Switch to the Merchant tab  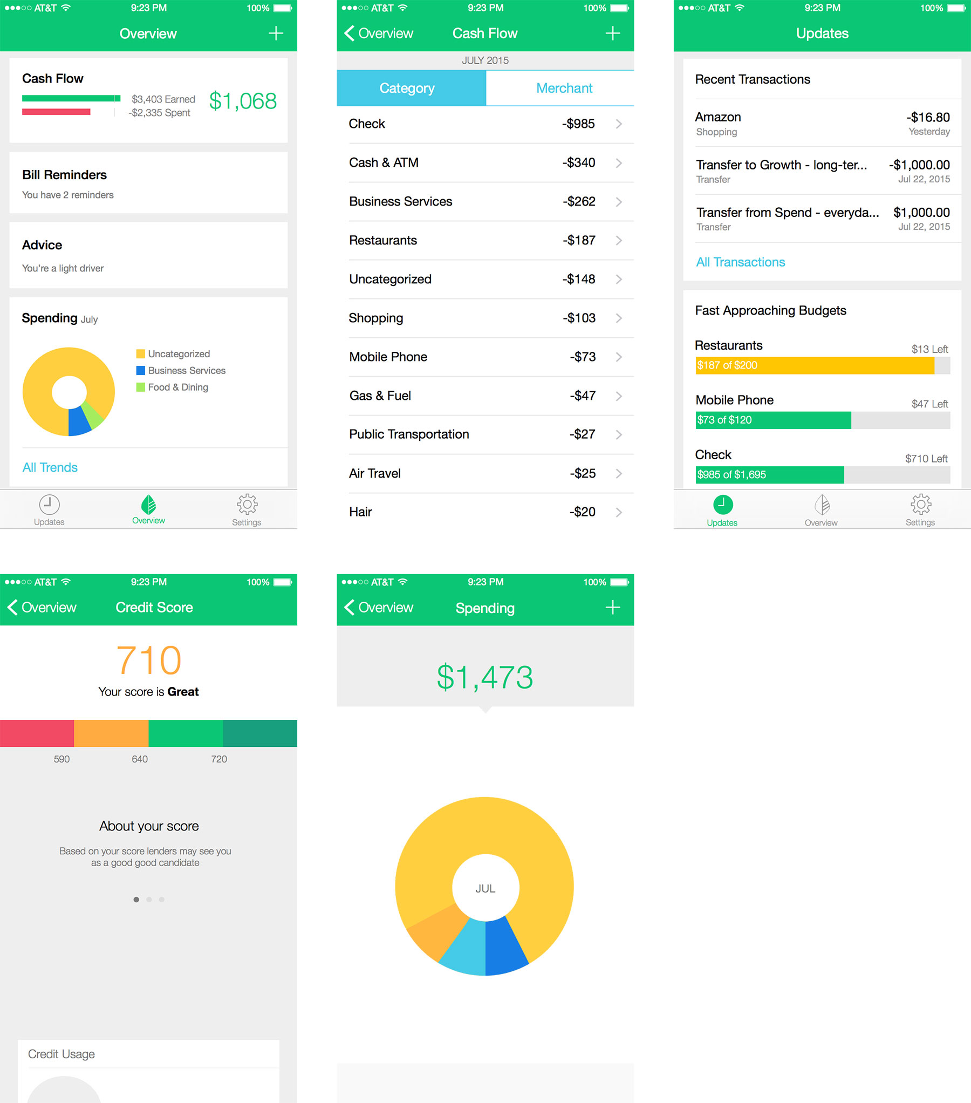click(563, 88)
